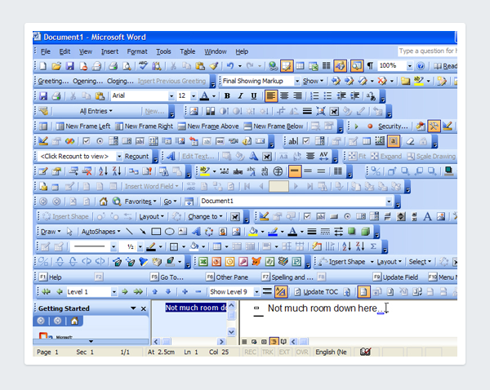The height and width of the screenshot is (390, 490).
Task: Select the Rectangle drawing tool
Action: (155, 232)
